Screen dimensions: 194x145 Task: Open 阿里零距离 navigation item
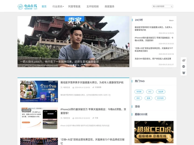pyautogui.click(x=74, y=6)
